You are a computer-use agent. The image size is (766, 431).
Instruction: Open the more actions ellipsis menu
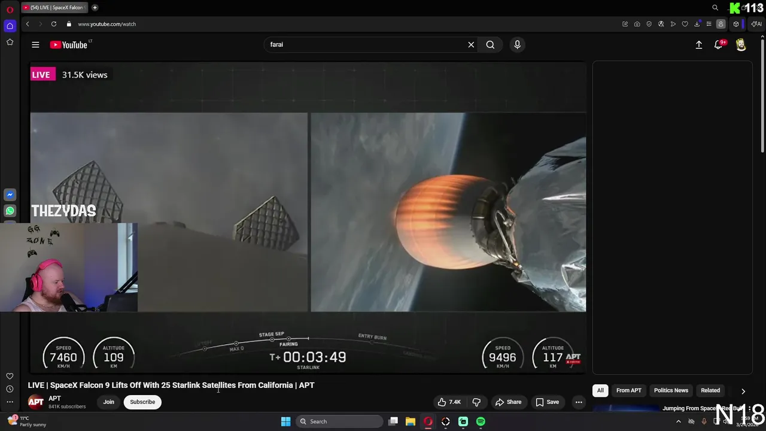pyautogui.click(x=579, y=402)
